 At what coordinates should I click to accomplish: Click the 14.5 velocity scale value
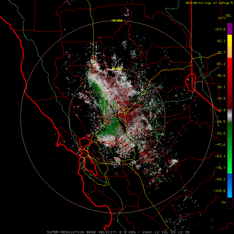coord(221,99)
